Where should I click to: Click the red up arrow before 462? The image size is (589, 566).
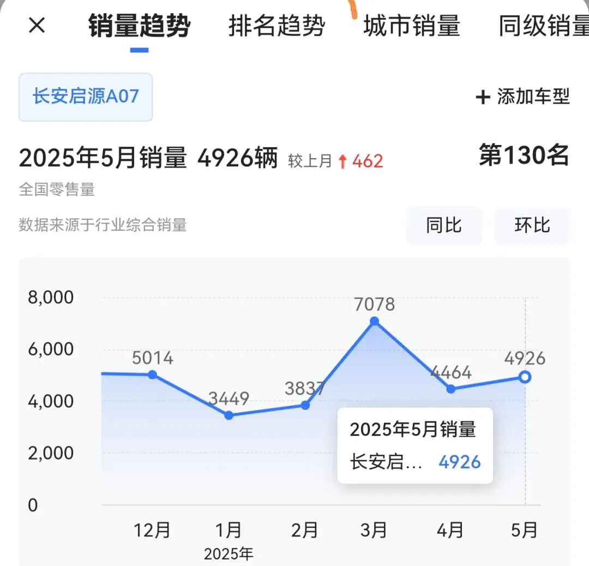coord(342,161)
